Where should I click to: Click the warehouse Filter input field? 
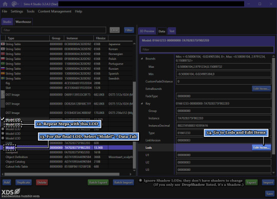tap(54, 30)
